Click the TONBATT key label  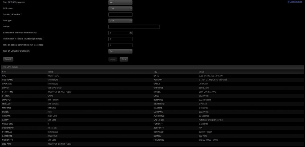[158, 124]
